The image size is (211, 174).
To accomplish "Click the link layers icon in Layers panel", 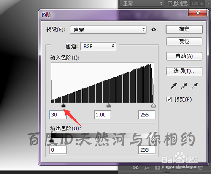I will (x=135, y=168).
